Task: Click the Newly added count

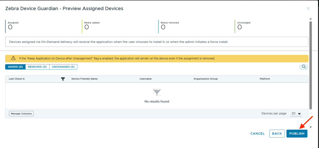Action: click(92, 26)
